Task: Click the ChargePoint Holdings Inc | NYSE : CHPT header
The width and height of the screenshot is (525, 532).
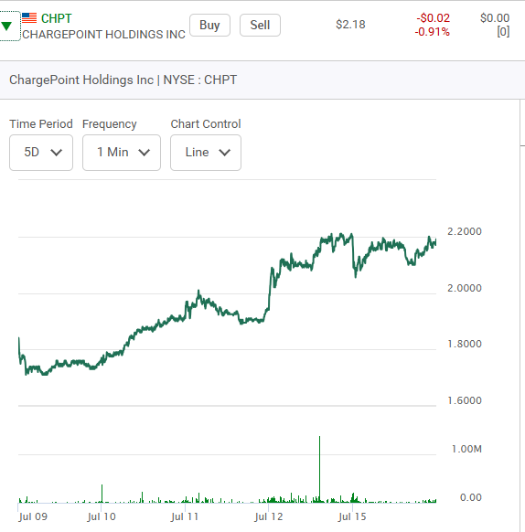Action: (x=123, y=80)
